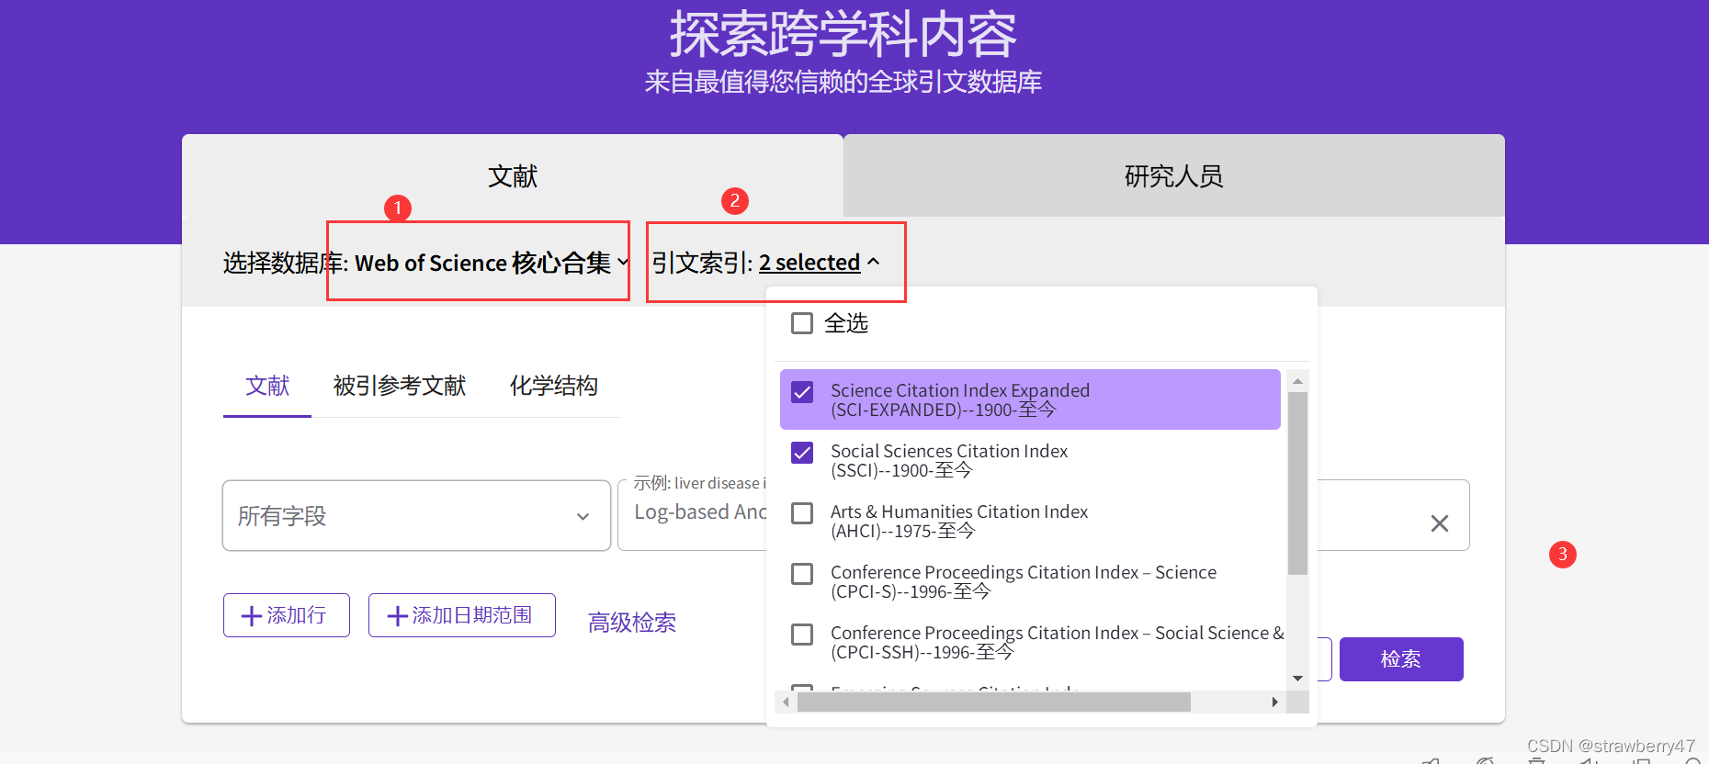Switch to the 文献 main tab

coord(513,175)
